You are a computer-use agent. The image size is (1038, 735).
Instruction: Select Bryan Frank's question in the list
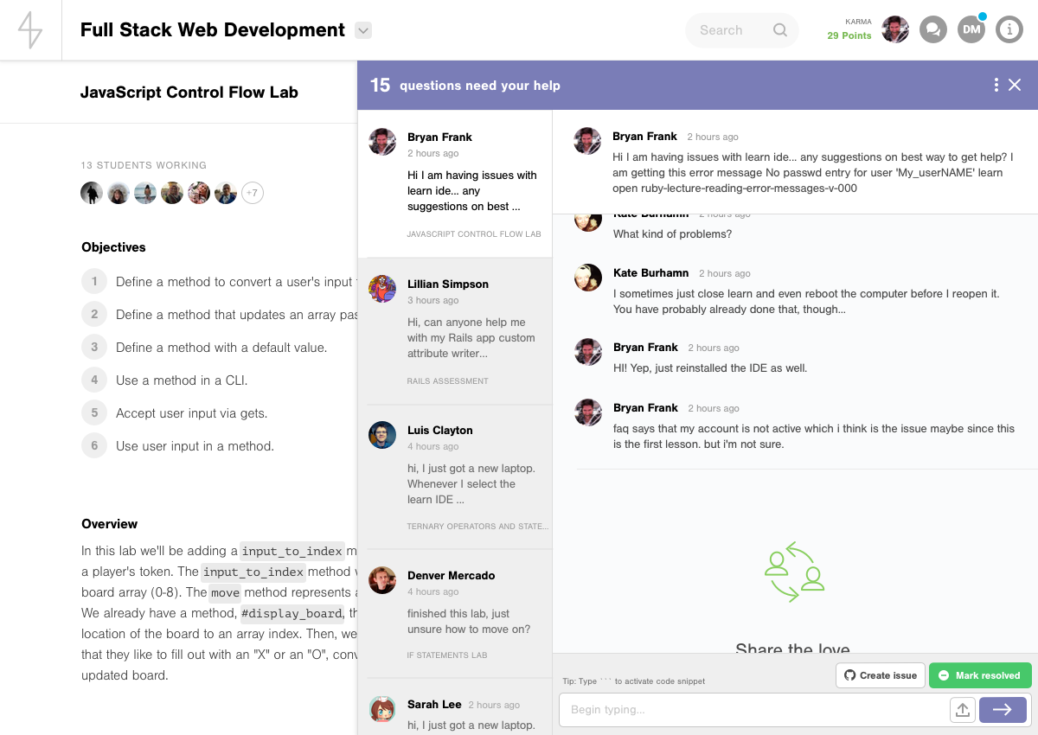pos(455,183)
